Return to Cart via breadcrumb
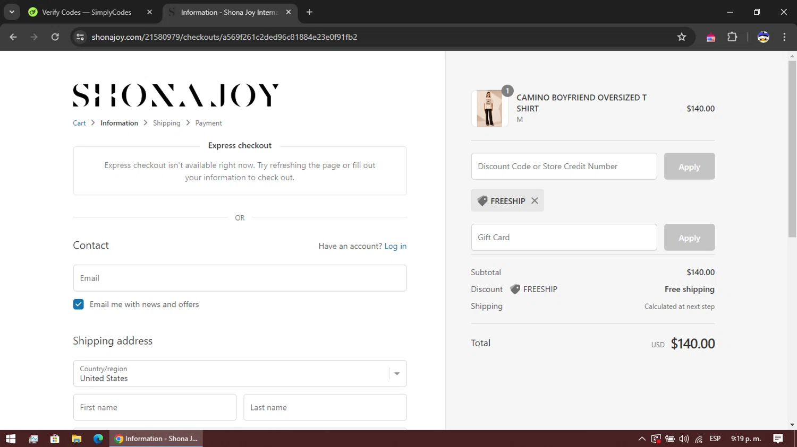 tap(79, 123)
